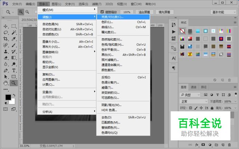Click 适合屏幕 button

click(x=144, y=12)
